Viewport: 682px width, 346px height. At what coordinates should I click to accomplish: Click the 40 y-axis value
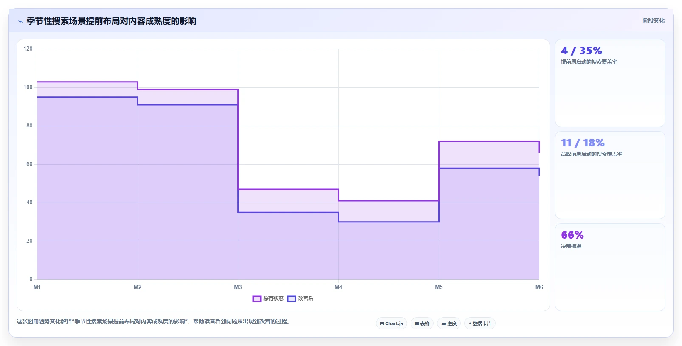[x=29, y=203]
